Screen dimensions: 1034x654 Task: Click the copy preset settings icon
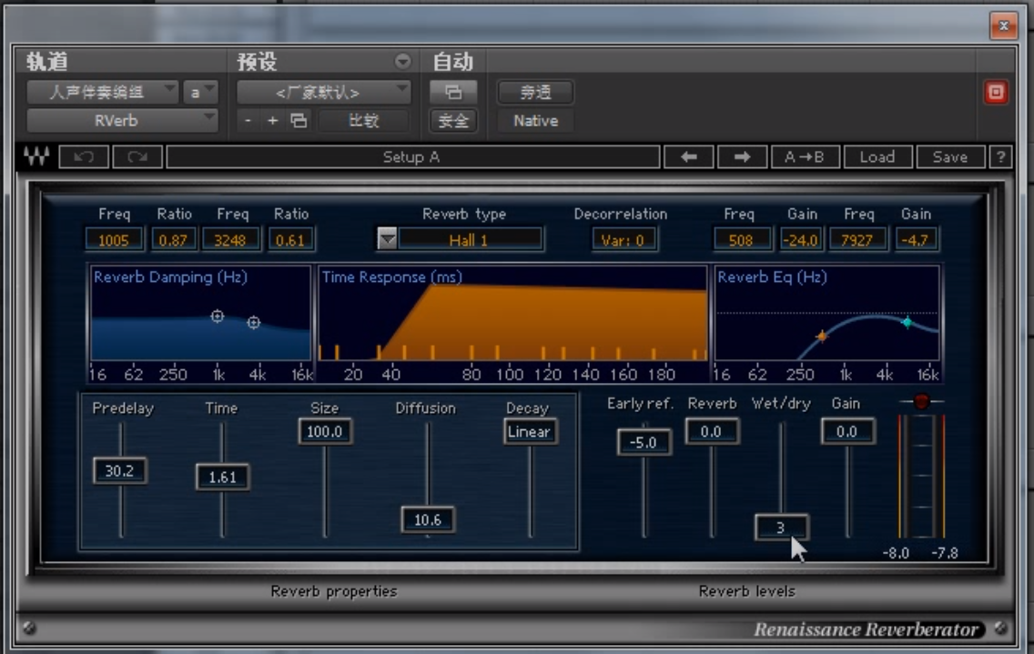point(299,120)
